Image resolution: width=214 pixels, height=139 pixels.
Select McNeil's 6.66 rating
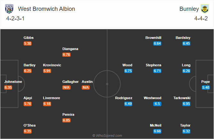[157, 131]
